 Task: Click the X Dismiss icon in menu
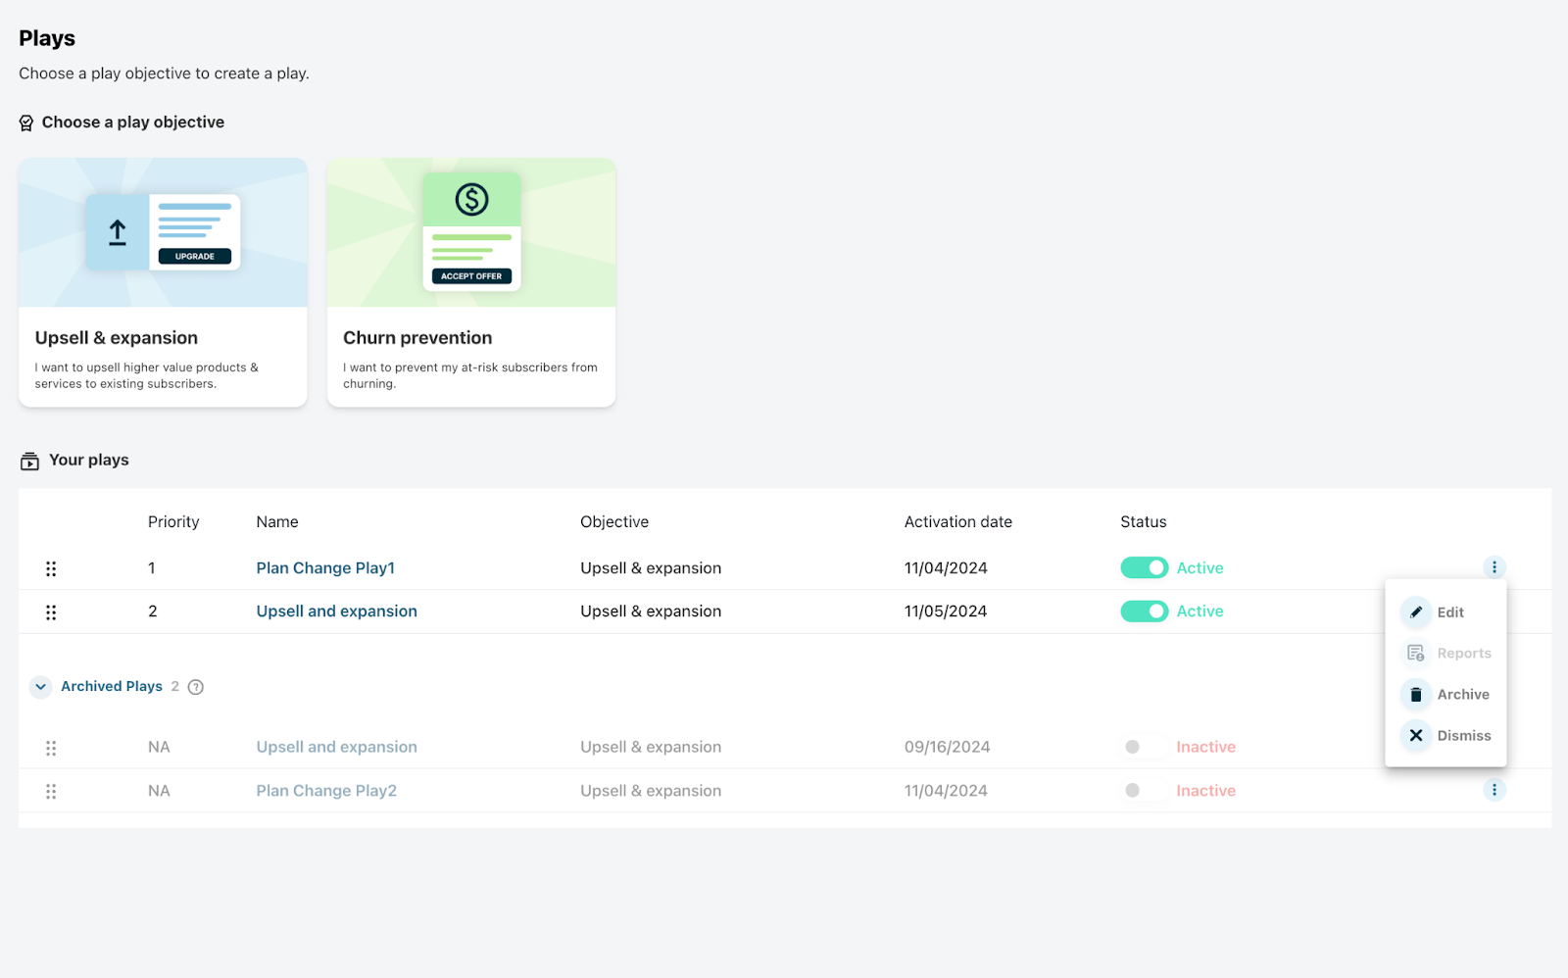pyautogui.click(x=1416, y=736)
